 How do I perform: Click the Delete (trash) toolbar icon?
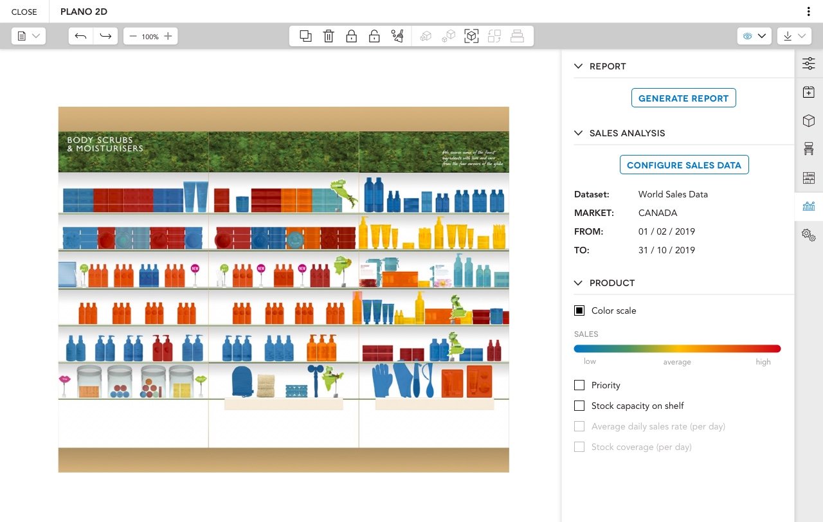coord(329,36)
